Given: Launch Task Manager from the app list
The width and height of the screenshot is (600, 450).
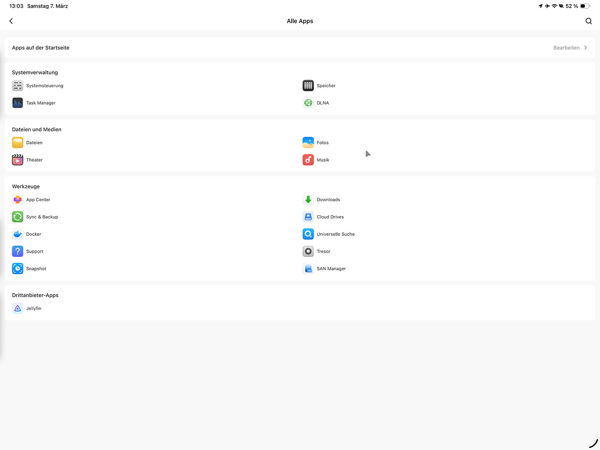Looking at the screenshot, I should point(18,103).
